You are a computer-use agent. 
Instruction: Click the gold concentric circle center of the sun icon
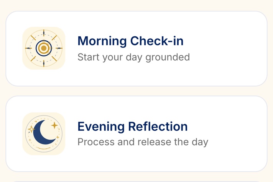[44, 48]
